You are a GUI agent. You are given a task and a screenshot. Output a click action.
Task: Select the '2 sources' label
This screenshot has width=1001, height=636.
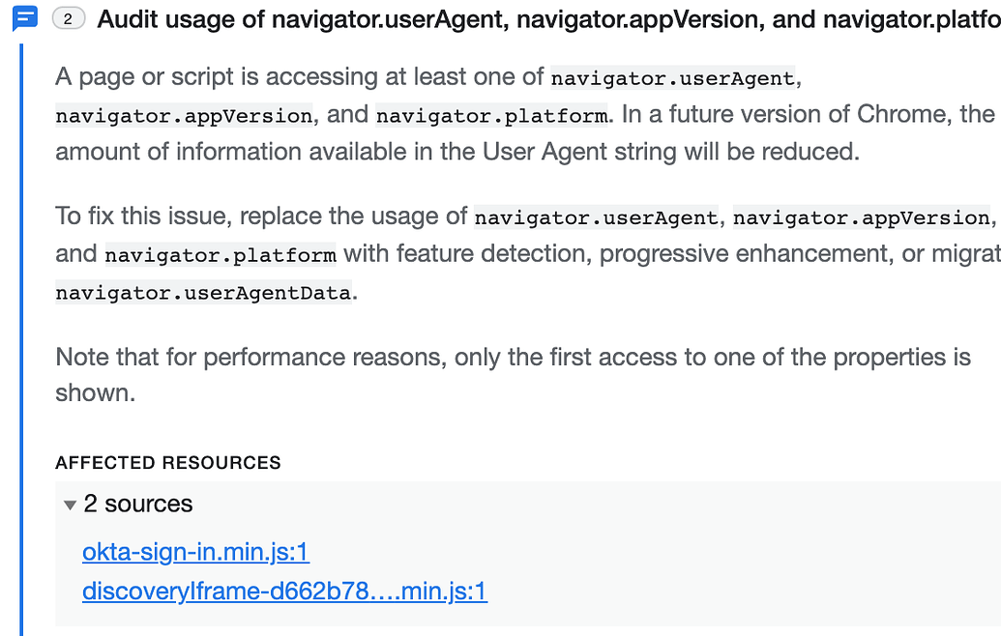(138, 504)
